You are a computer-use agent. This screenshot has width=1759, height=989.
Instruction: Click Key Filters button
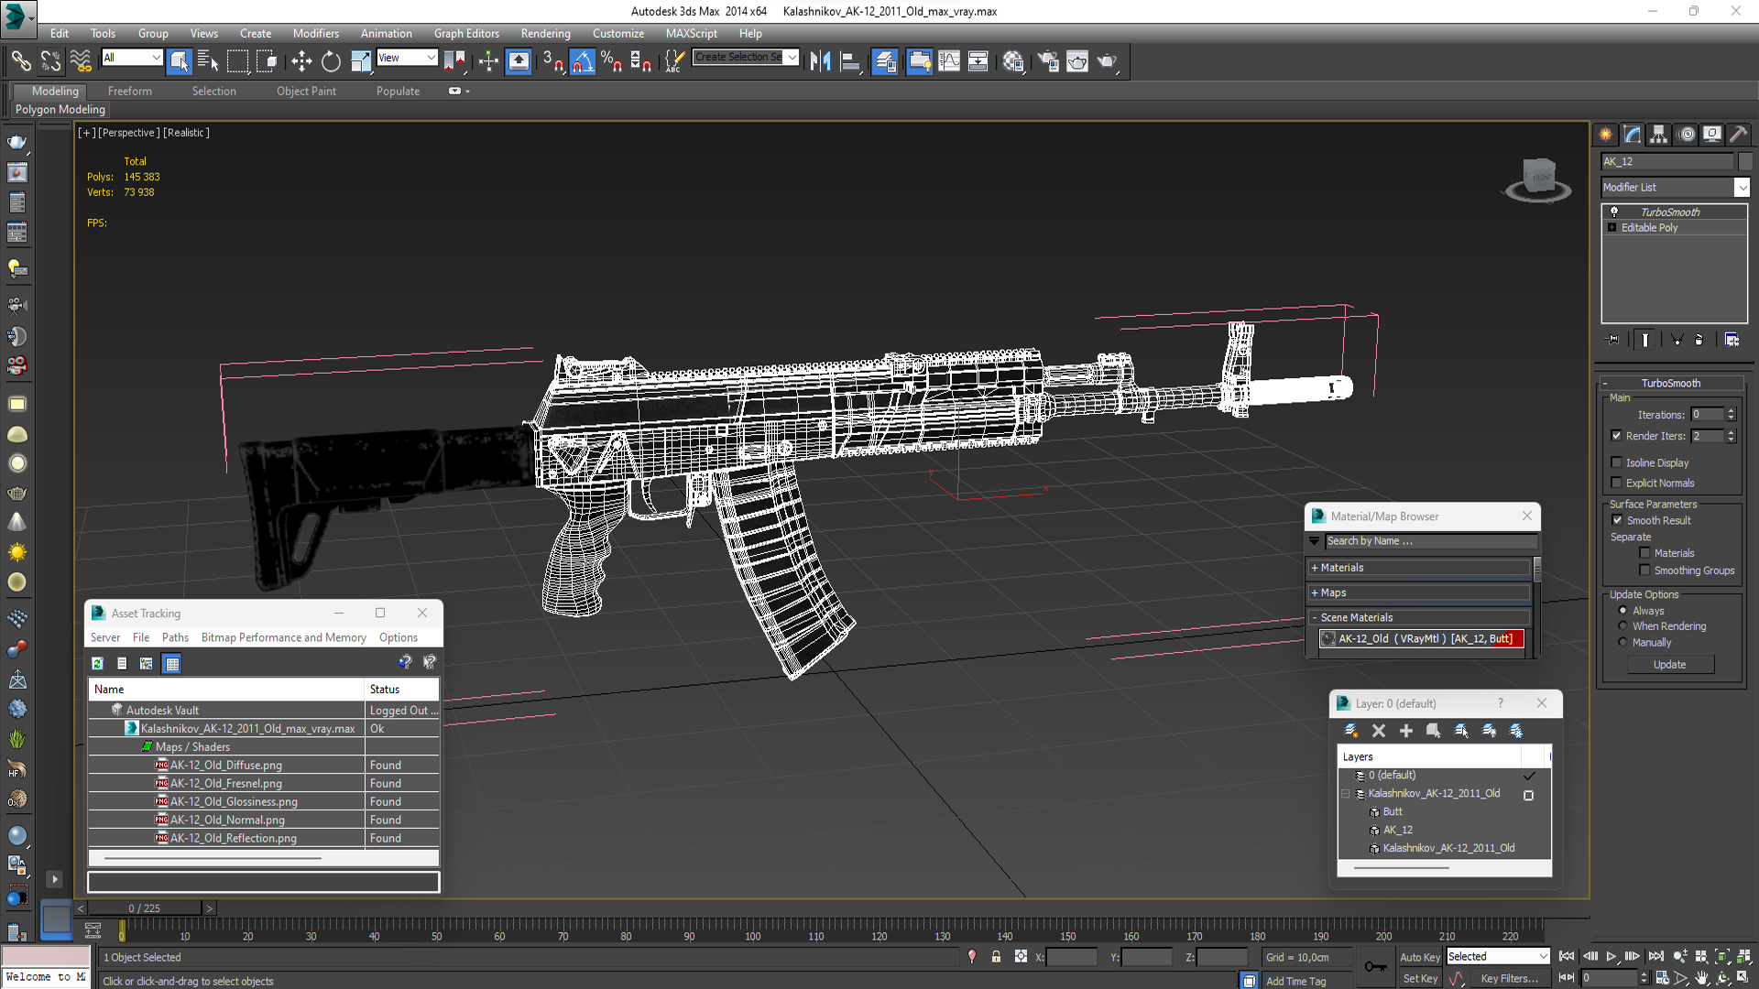tap(1510, 979)
